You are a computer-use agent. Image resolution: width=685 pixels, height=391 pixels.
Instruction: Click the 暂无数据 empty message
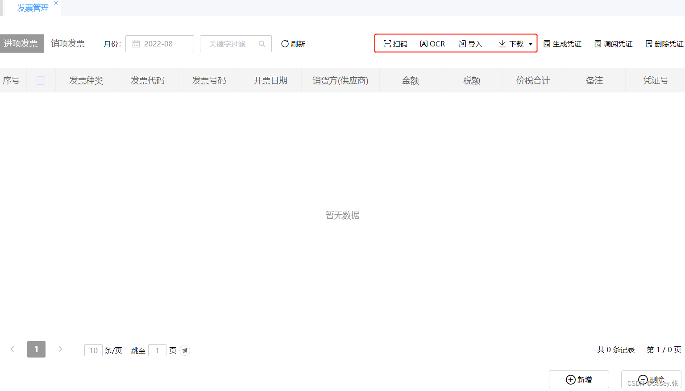[x=343, y=215]
